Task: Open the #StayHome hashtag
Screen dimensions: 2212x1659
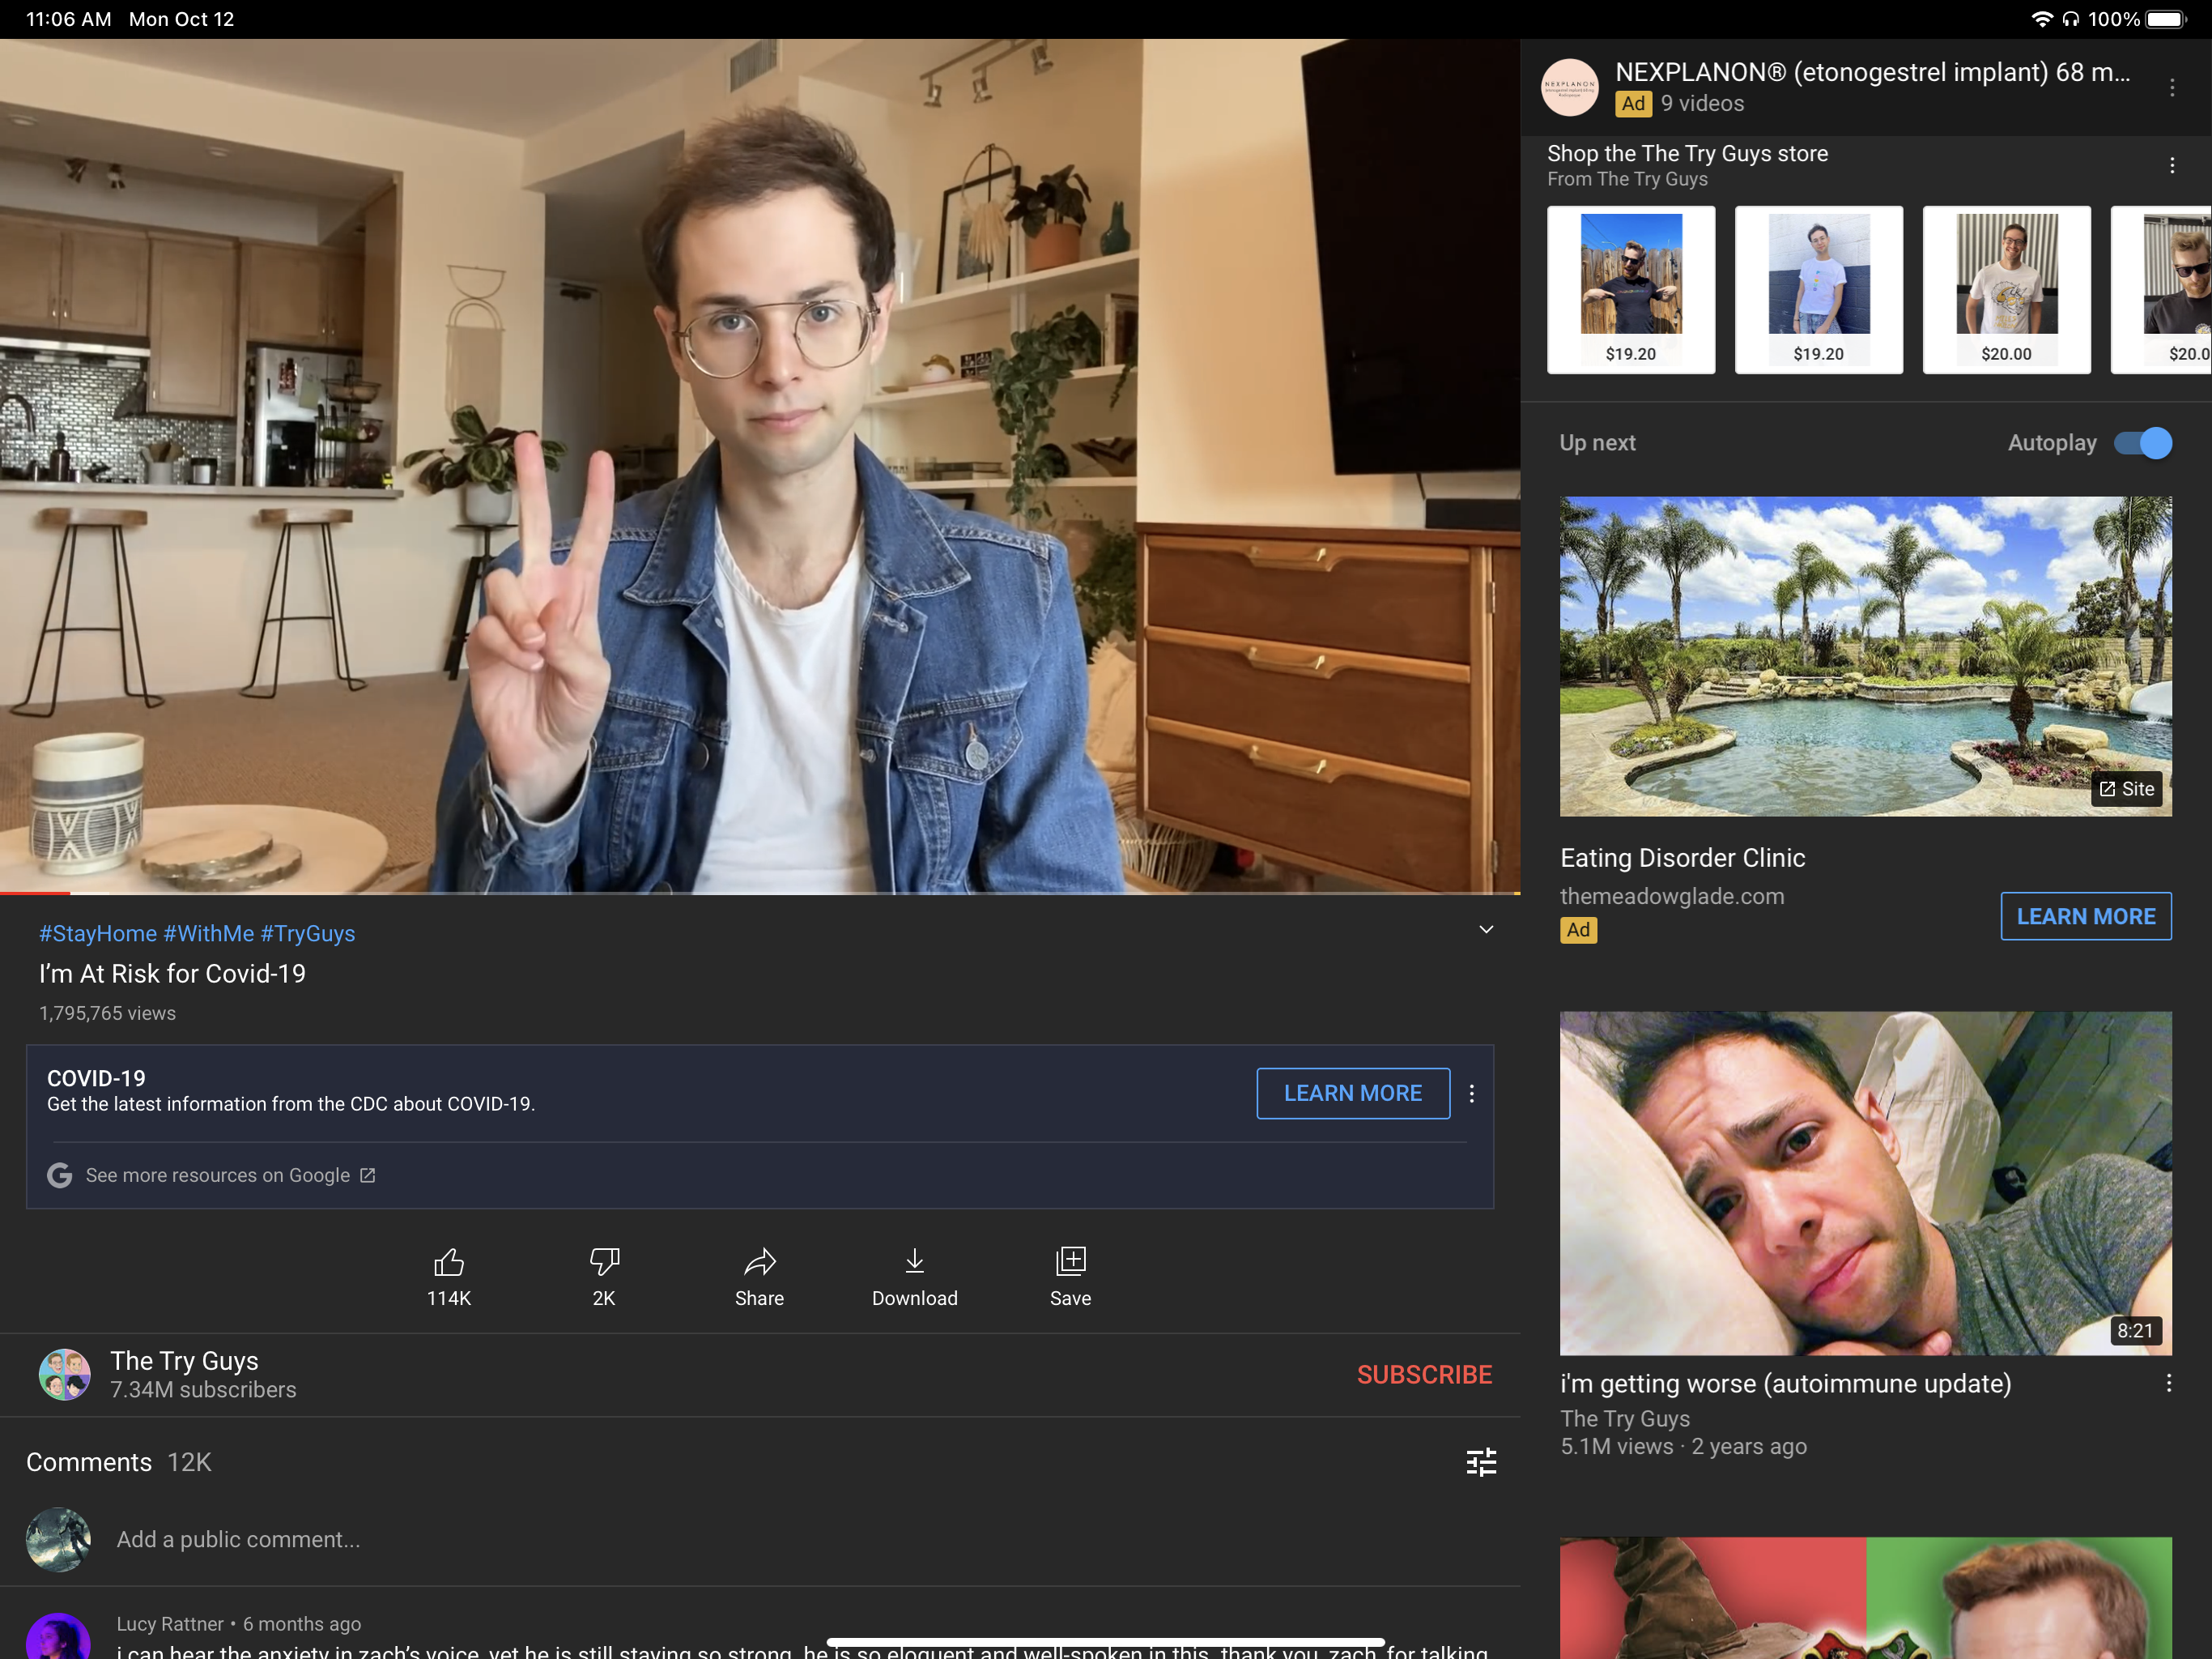Action: (x=98, y=933)
